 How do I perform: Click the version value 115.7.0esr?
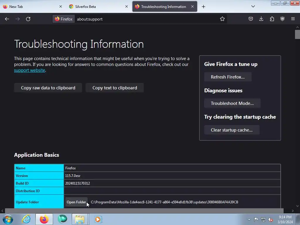[x=73, y=176]
